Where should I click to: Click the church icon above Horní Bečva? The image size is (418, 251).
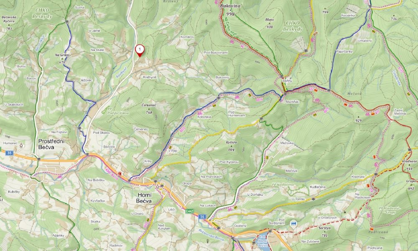(x=158, y=187)
